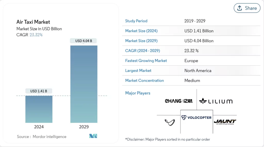
Task: Click the USD 4.04 B bar label
Action: 84,41
